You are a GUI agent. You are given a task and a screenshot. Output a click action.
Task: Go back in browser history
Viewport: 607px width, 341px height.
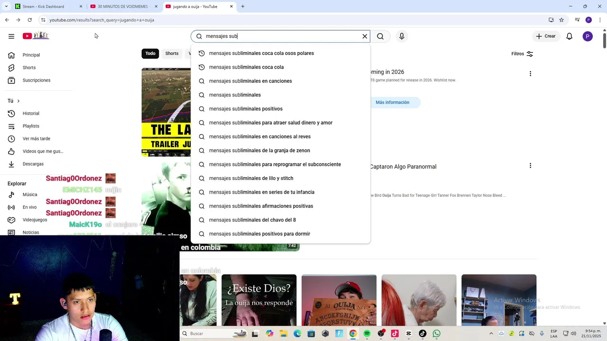click(x=7, y=20)
